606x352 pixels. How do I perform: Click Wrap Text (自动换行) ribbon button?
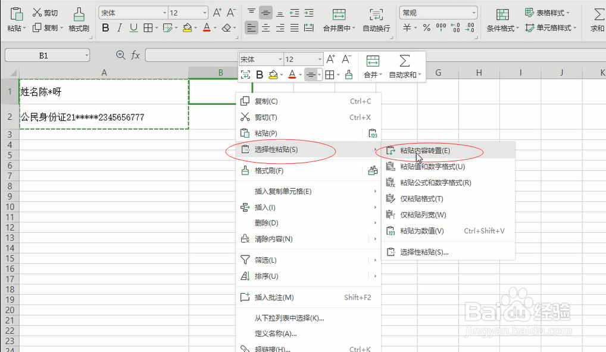click(x=376, y=20)
